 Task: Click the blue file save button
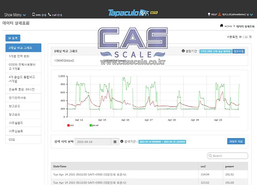click(236, 141)
